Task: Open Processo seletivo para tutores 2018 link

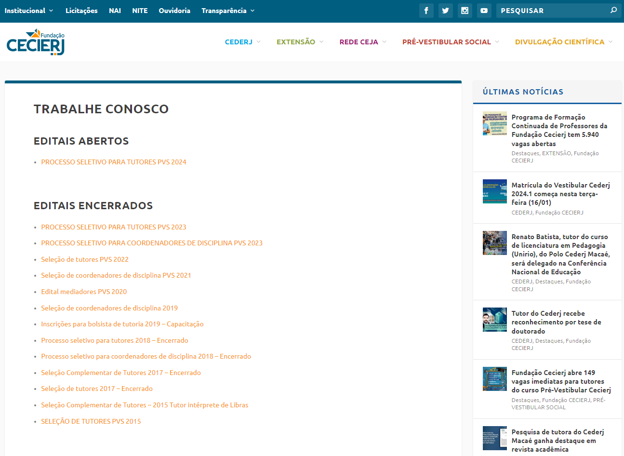Action: point(115,340)
